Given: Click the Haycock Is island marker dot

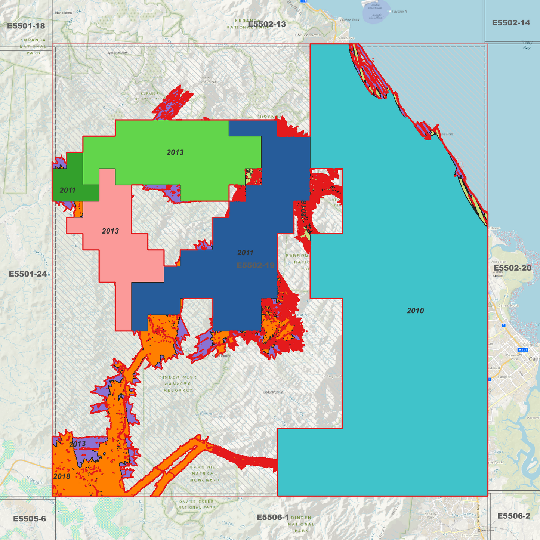Looking at the screenshot, I should pos(390,12).
